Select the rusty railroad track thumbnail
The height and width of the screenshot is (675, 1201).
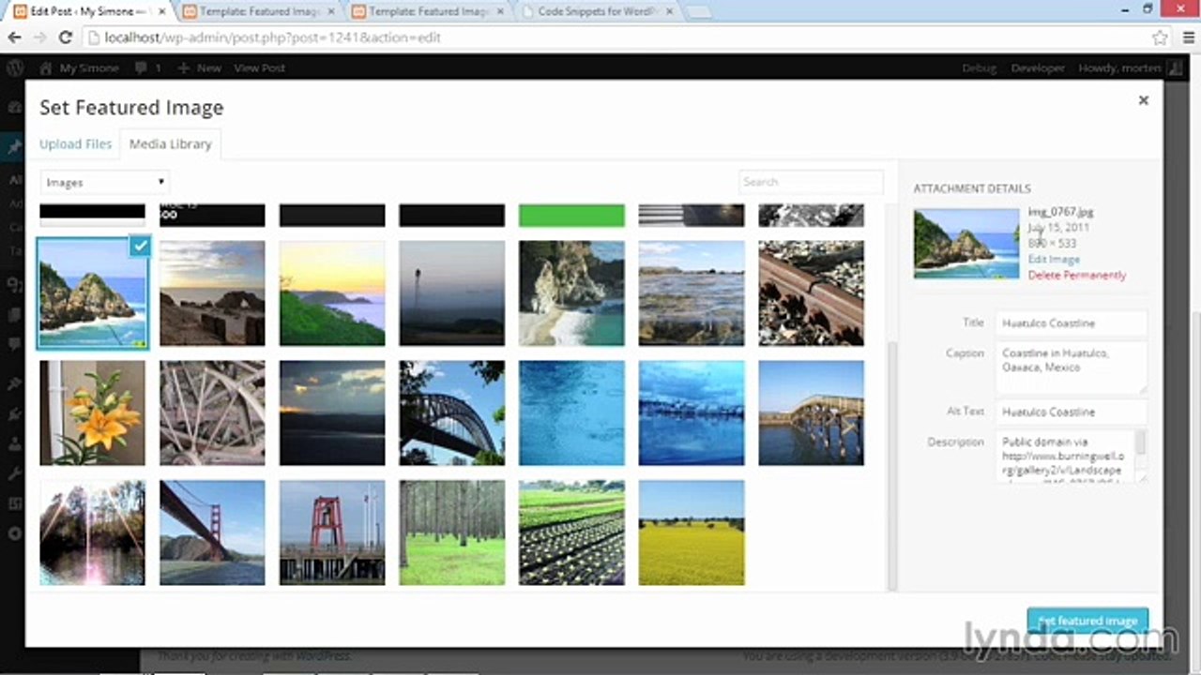pos(812,293)
